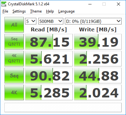This screenshot has height=115, width=126.
Task: Select the 4K Q32T1 read result 5.621
Action: click(x=49, y=59)
